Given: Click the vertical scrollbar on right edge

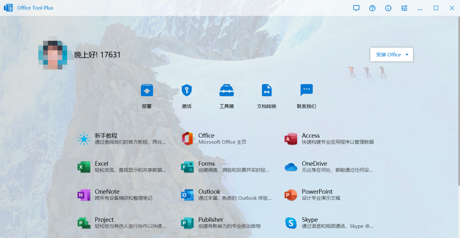Looking at the screenshot, I should pos(459,101).
